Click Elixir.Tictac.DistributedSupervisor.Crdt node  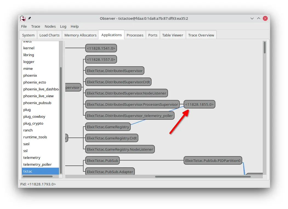point(118,82)
